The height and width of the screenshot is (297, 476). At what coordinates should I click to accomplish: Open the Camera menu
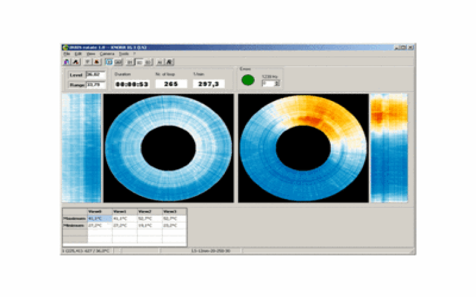(x=107, y=53)
